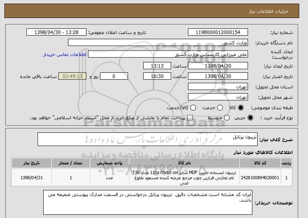Click the product name cell for MDF tribune
Viewport: 308px width, 218px height.
pyautogui.click(x=184, y=178)
